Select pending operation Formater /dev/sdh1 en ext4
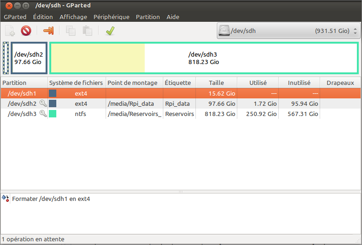 (x=51, y=199)
